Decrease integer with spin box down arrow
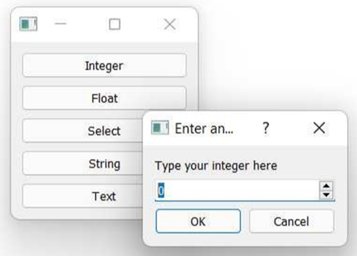This screenshot has height=256, width=357. (x=326, y=195)
